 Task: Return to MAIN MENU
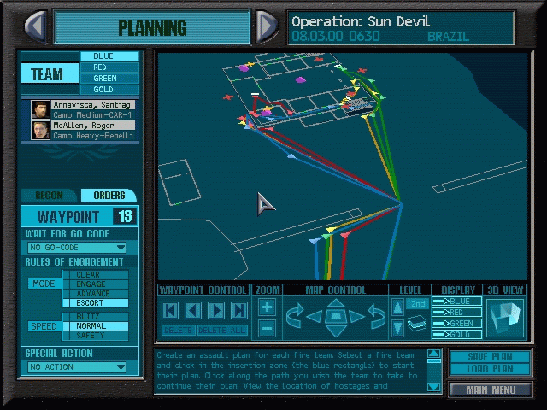tap(491, 390)
